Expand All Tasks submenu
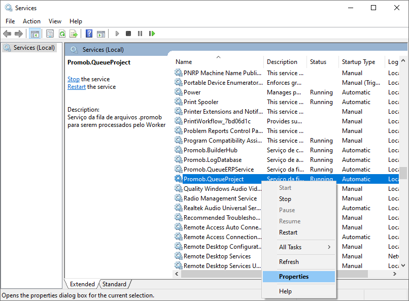 [299, 247]
